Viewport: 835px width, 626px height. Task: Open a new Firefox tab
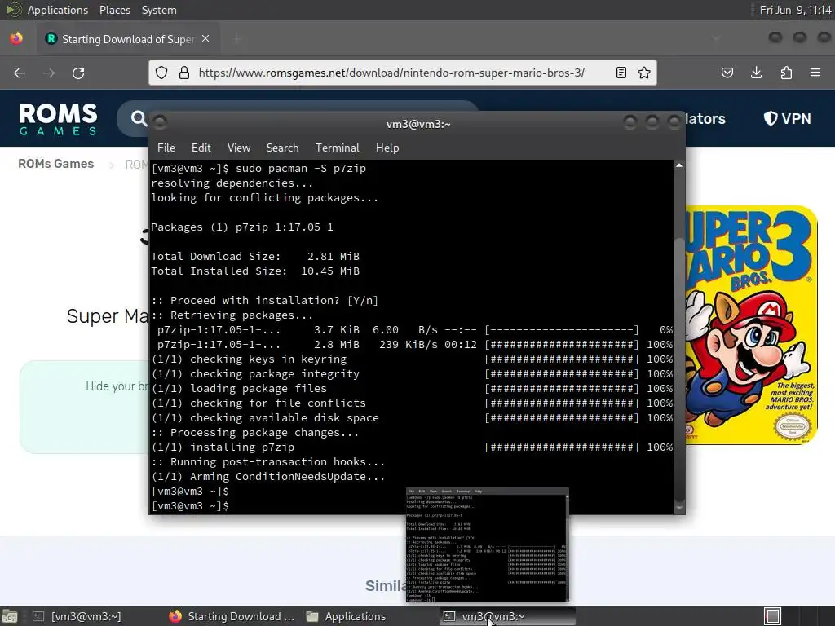tap(236, 39)
